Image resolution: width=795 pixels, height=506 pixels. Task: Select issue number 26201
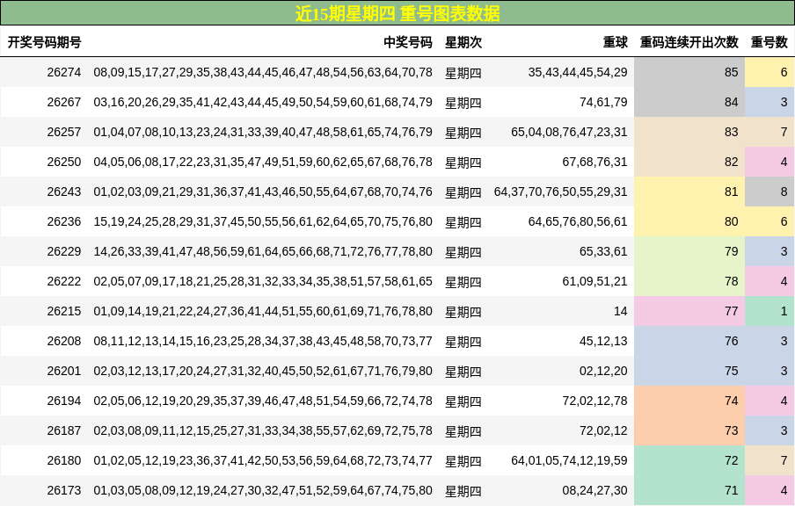click(x=64, y=372)
